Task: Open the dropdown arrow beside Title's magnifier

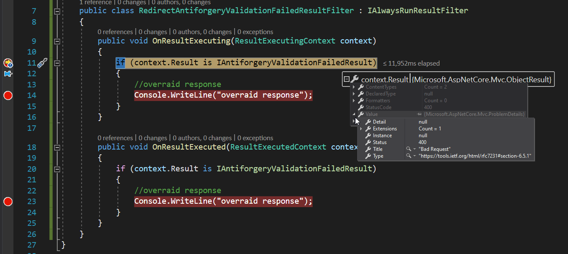Action: [x=414, y=149]
